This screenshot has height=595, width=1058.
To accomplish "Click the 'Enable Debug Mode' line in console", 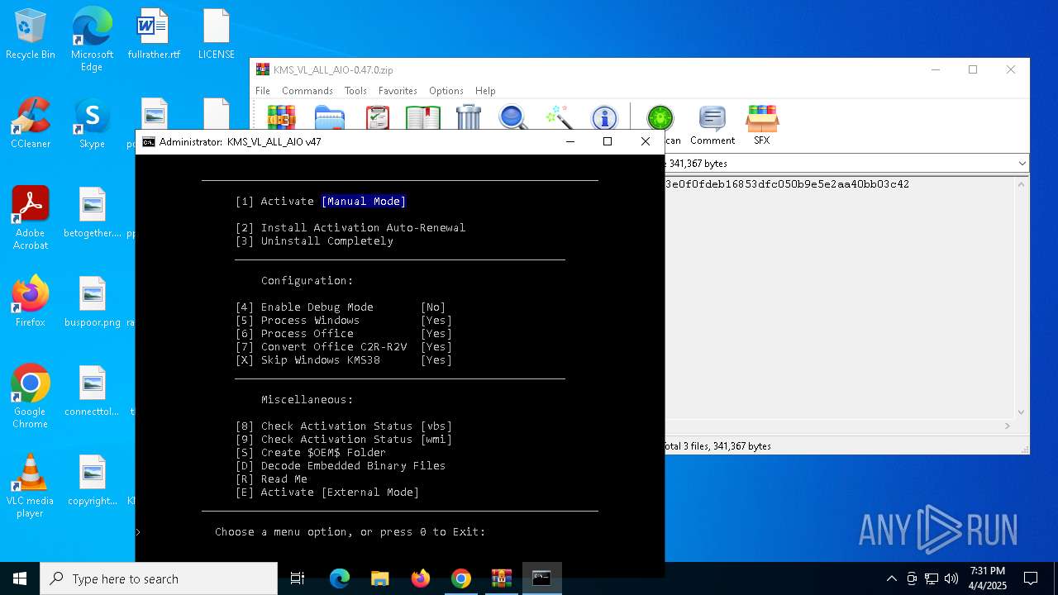I will (341, 307).
